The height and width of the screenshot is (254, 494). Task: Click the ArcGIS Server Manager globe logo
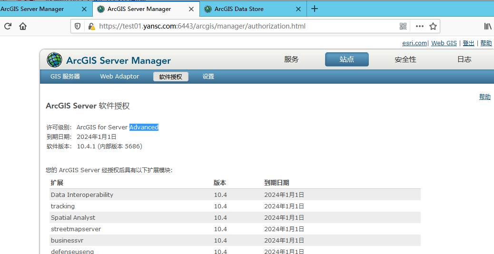pyautogui.click(x=55, y=59)
